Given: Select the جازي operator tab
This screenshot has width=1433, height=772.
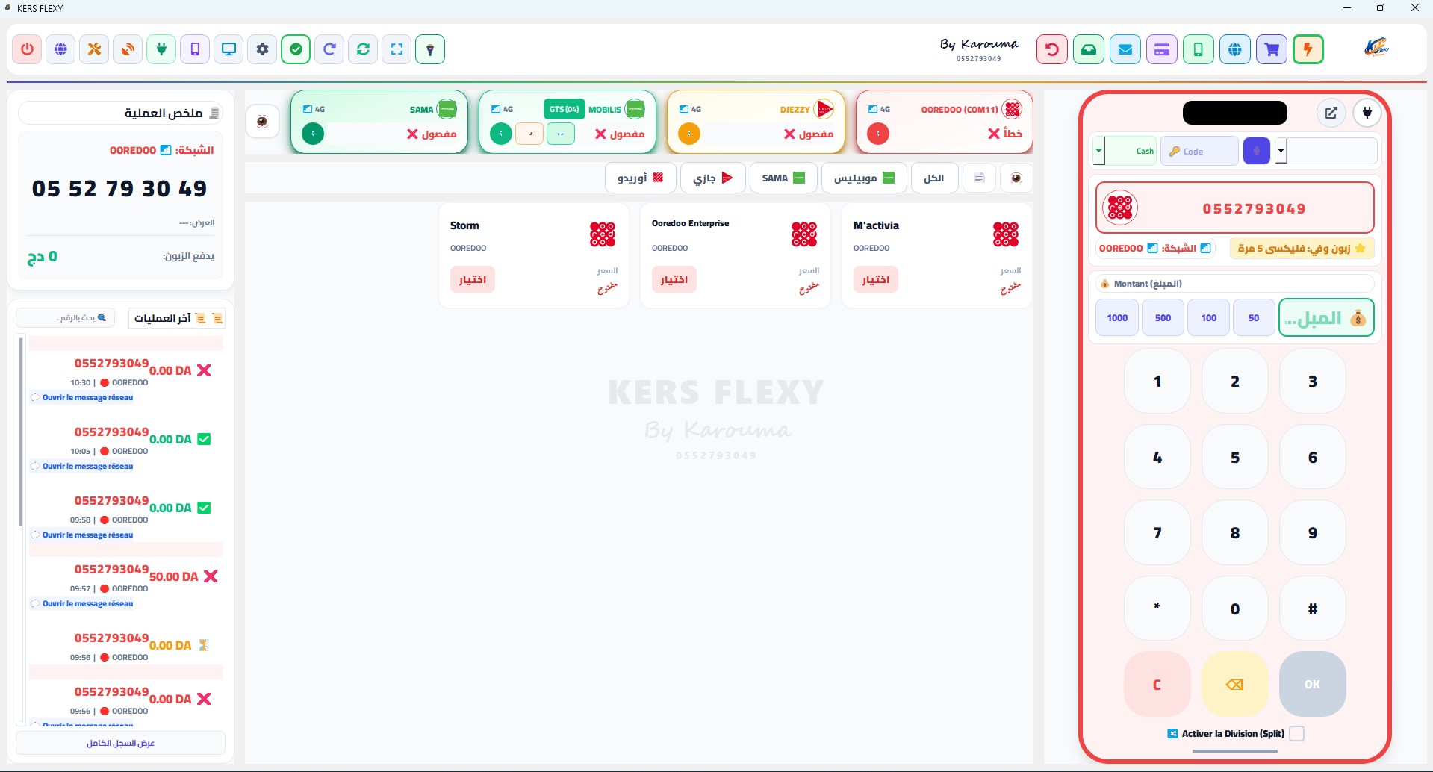Looking at the screenshot, I should [x=713, y=178].
